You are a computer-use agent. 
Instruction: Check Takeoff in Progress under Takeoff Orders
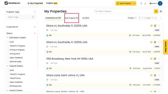coord(8,74)
